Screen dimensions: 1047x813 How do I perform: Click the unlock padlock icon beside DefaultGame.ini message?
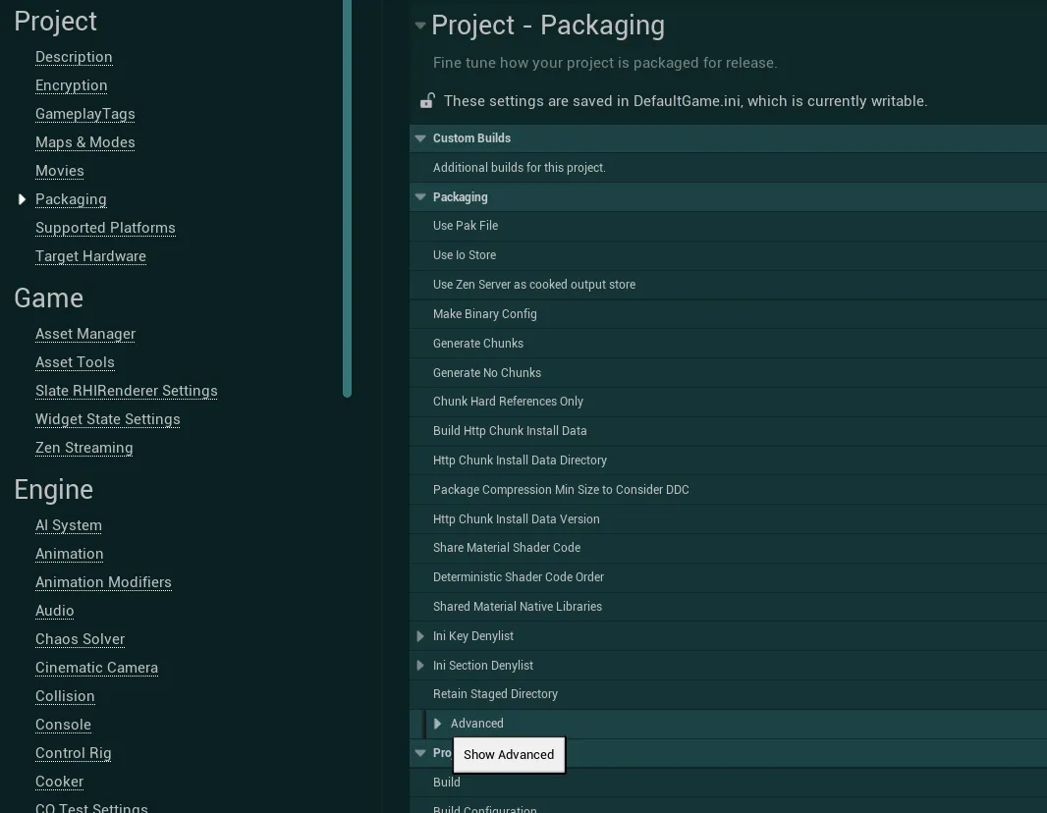(x=427, y=101)
